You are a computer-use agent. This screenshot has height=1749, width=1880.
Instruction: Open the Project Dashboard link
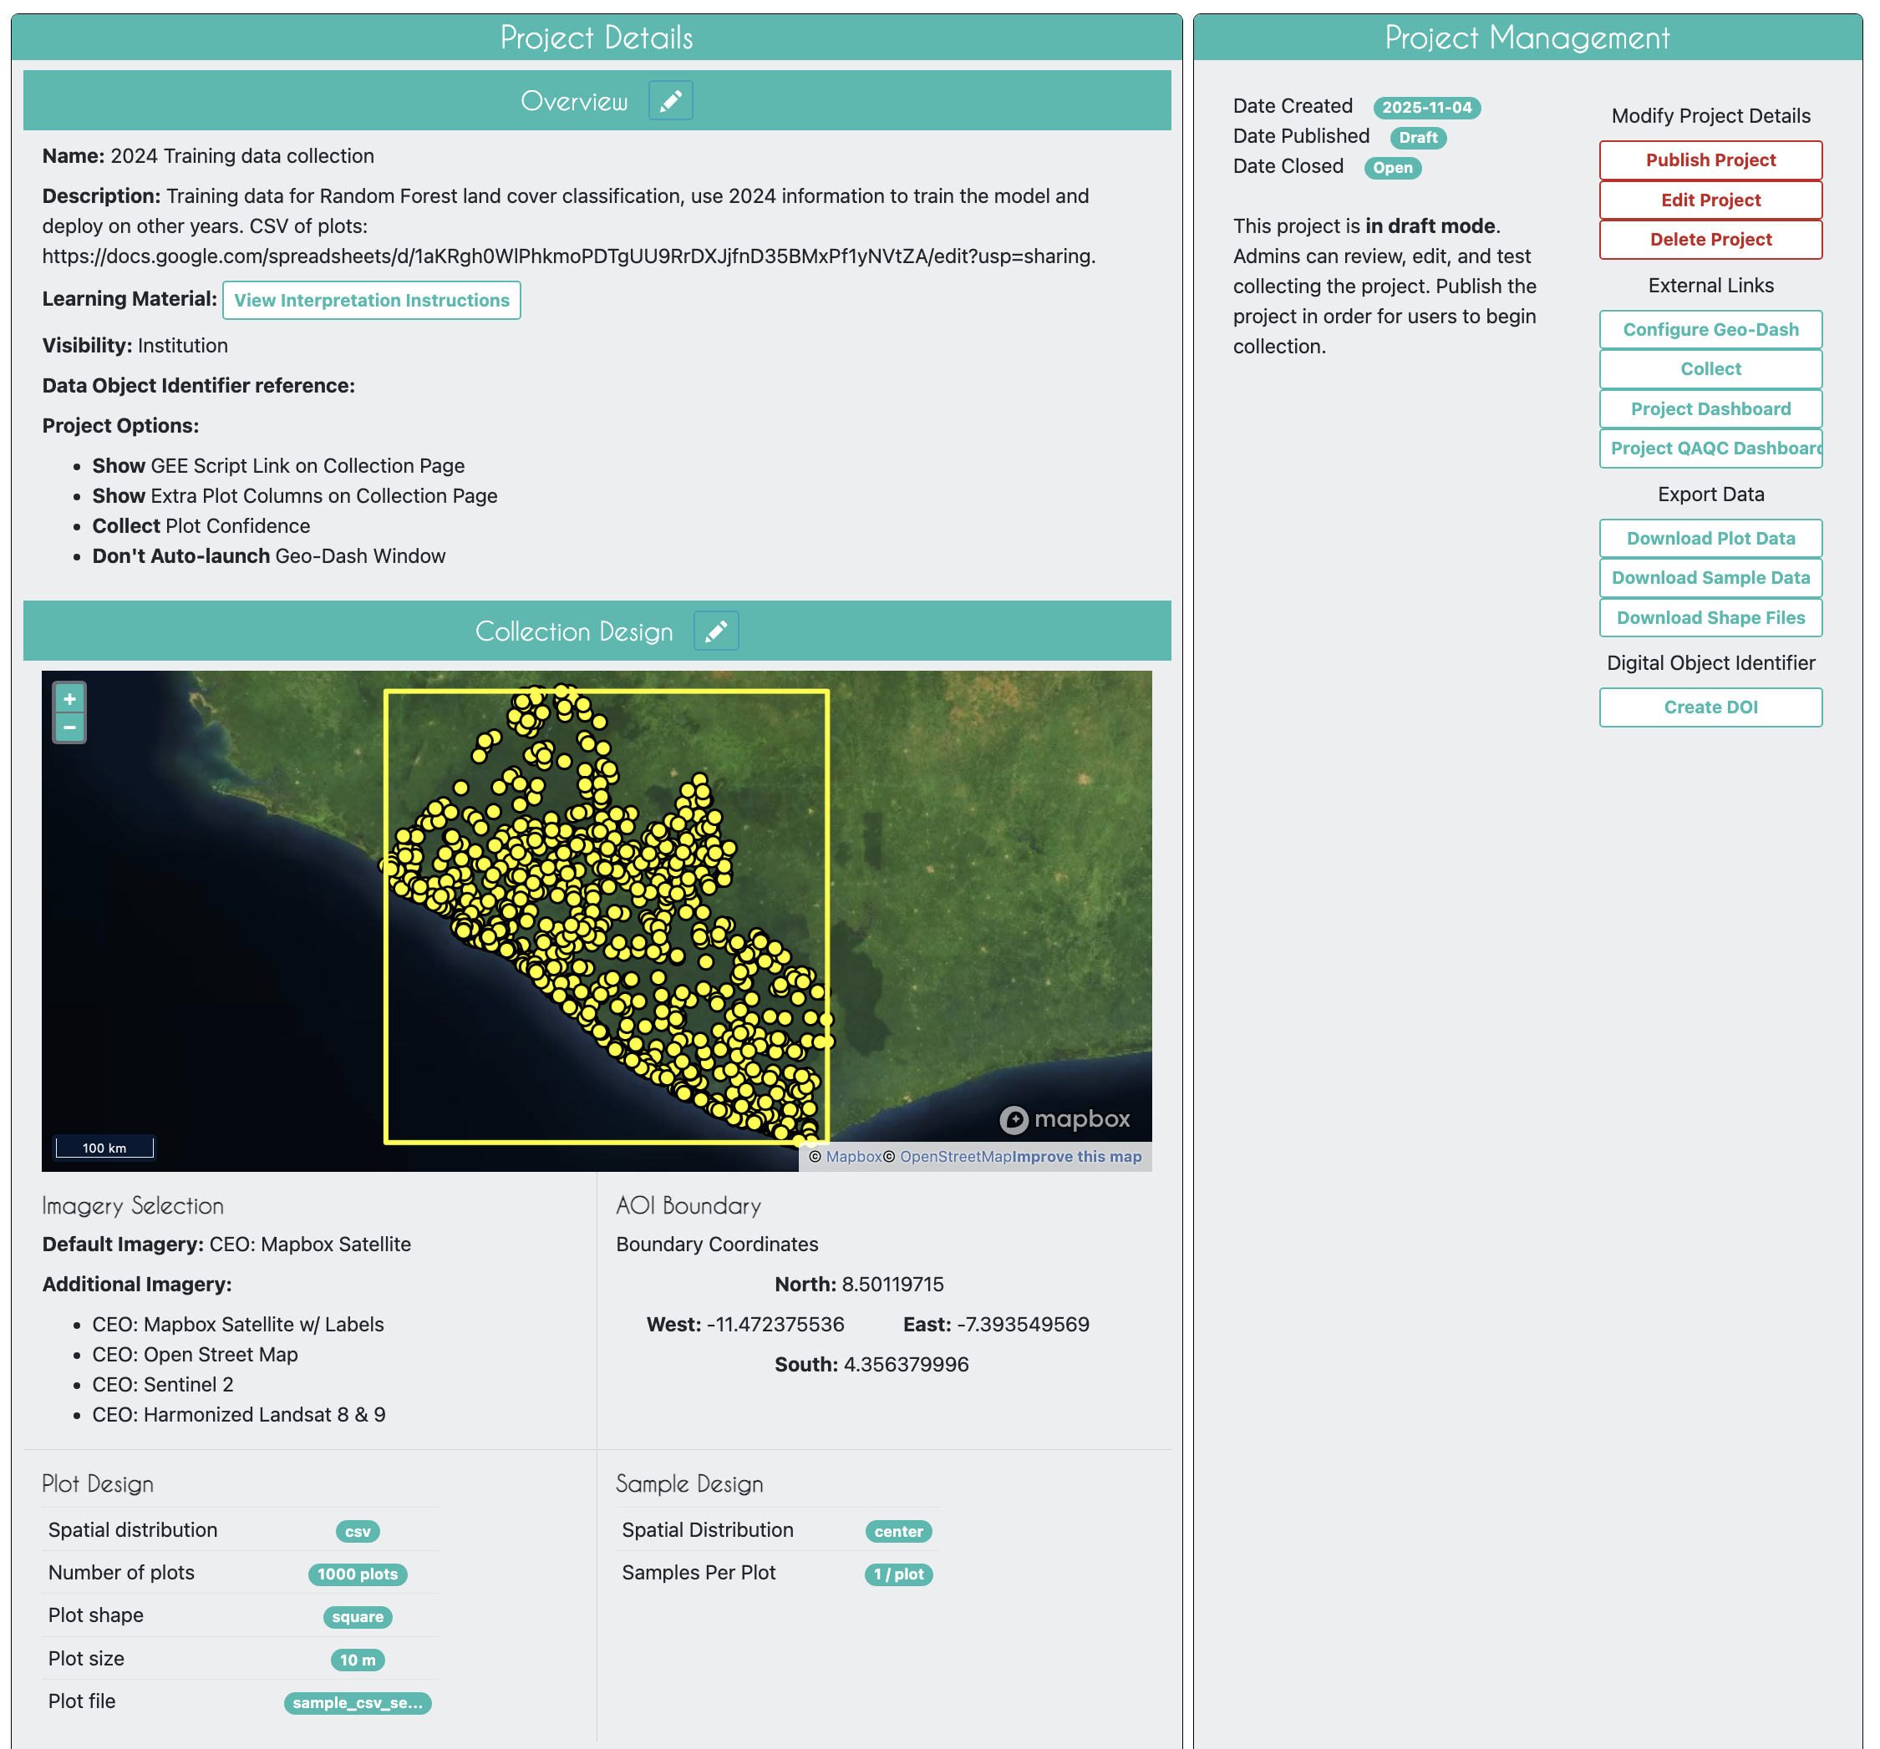point(1710,409)
